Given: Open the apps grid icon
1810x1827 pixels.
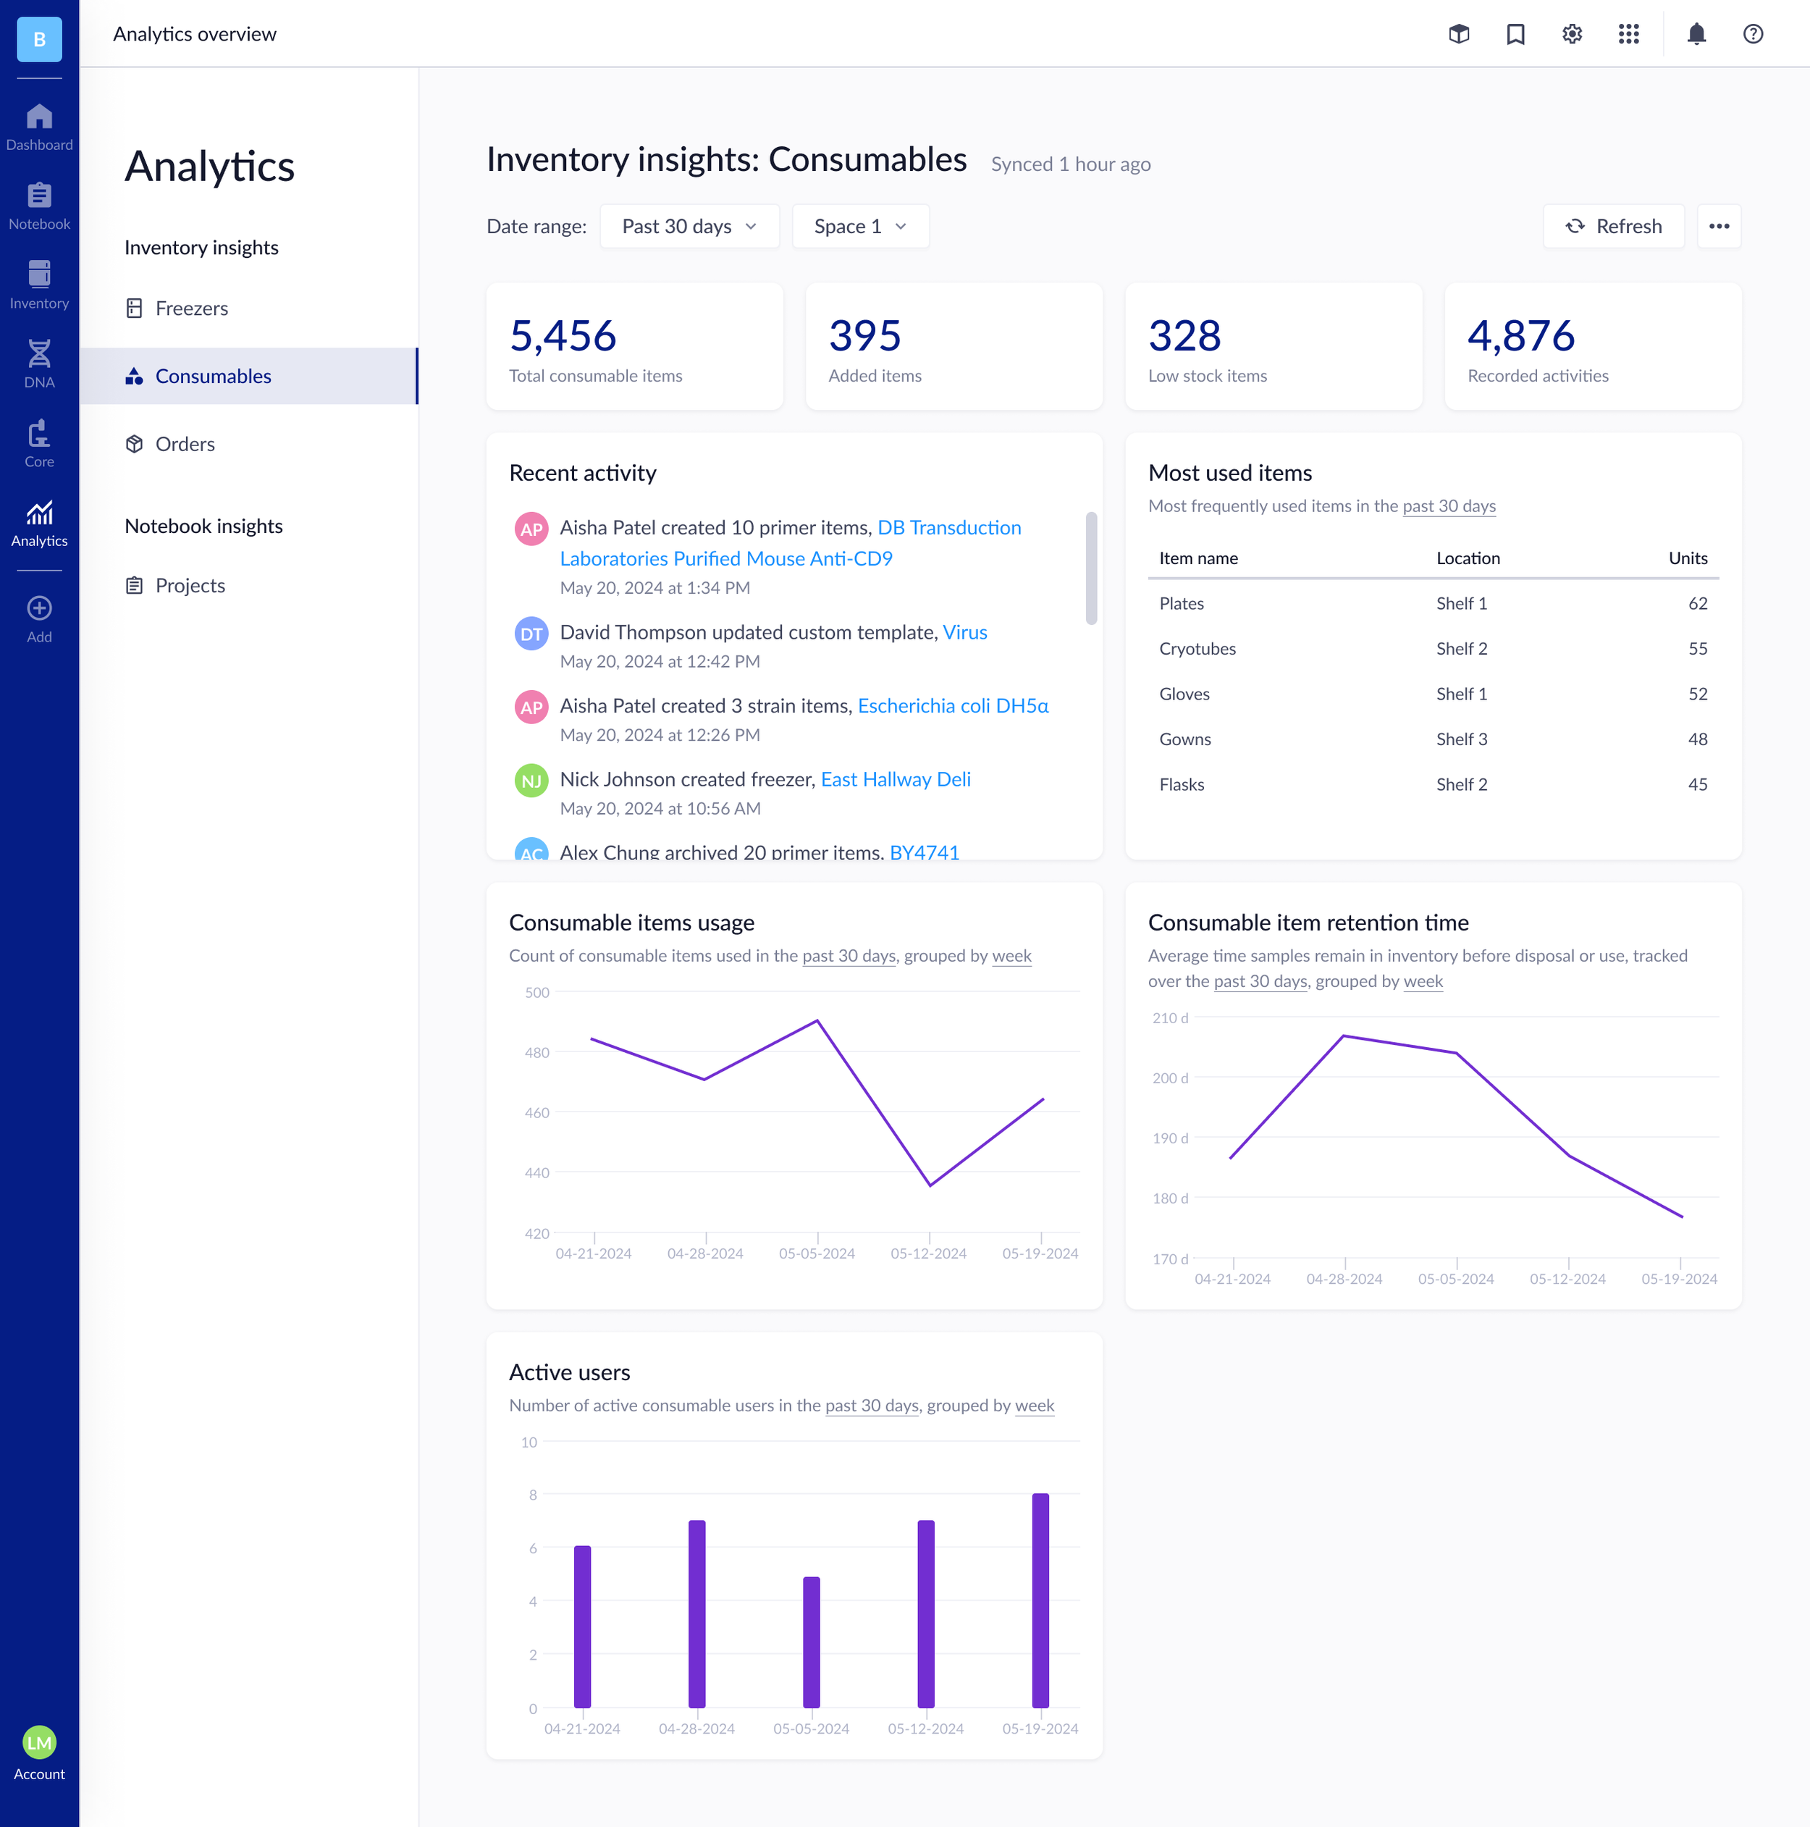Looking at the screenshot, I should point(1630,34).
